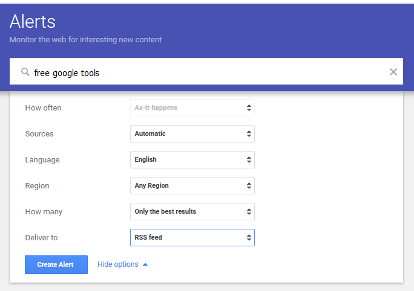Open the Sources Automatic dropdown
The image size is (414, 291).
(x=192, y=134)
